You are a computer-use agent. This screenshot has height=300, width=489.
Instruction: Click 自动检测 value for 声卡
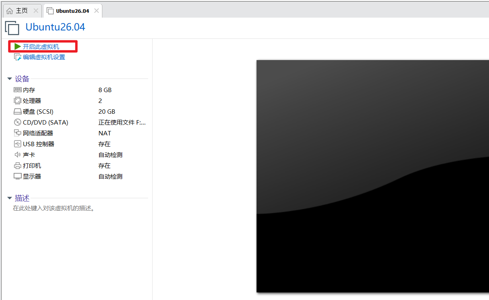[x=110, y=155]
